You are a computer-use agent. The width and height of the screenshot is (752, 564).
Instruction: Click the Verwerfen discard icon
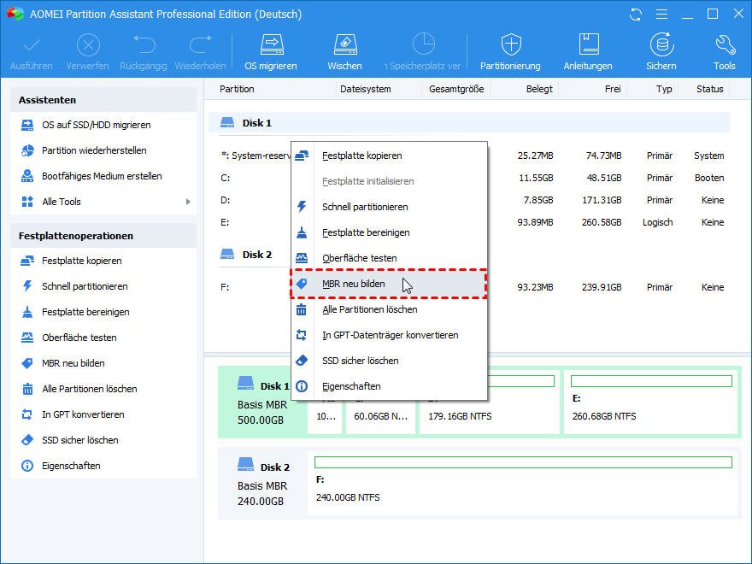tap(88, 45)
